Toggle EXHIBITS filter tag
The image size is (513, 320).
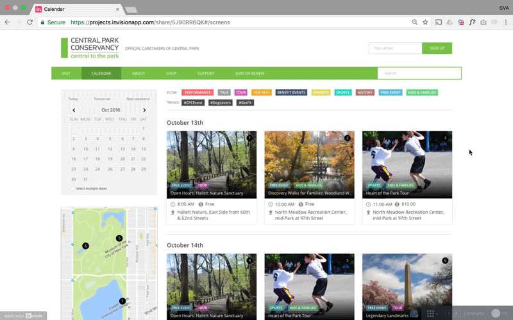coord(321,92)
